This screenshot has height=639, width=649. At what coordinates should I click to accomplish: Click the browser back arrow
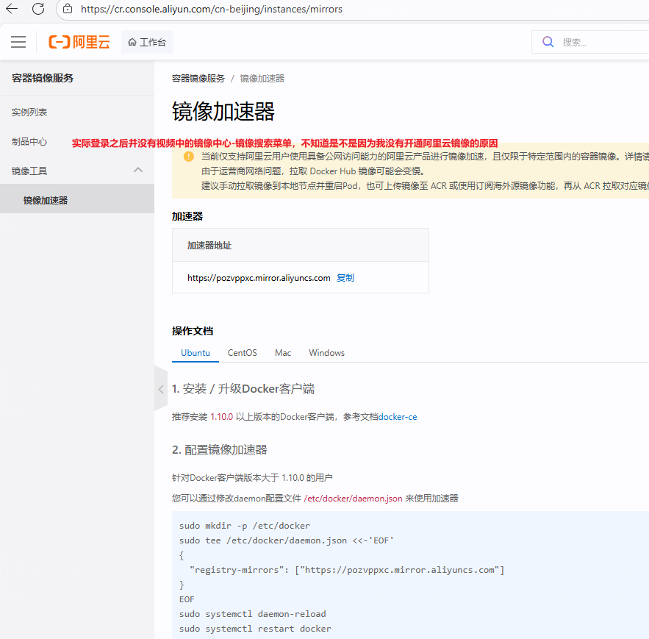[12, 9]
